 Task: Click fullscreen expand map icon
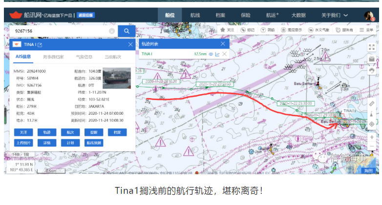coord(372,48)
